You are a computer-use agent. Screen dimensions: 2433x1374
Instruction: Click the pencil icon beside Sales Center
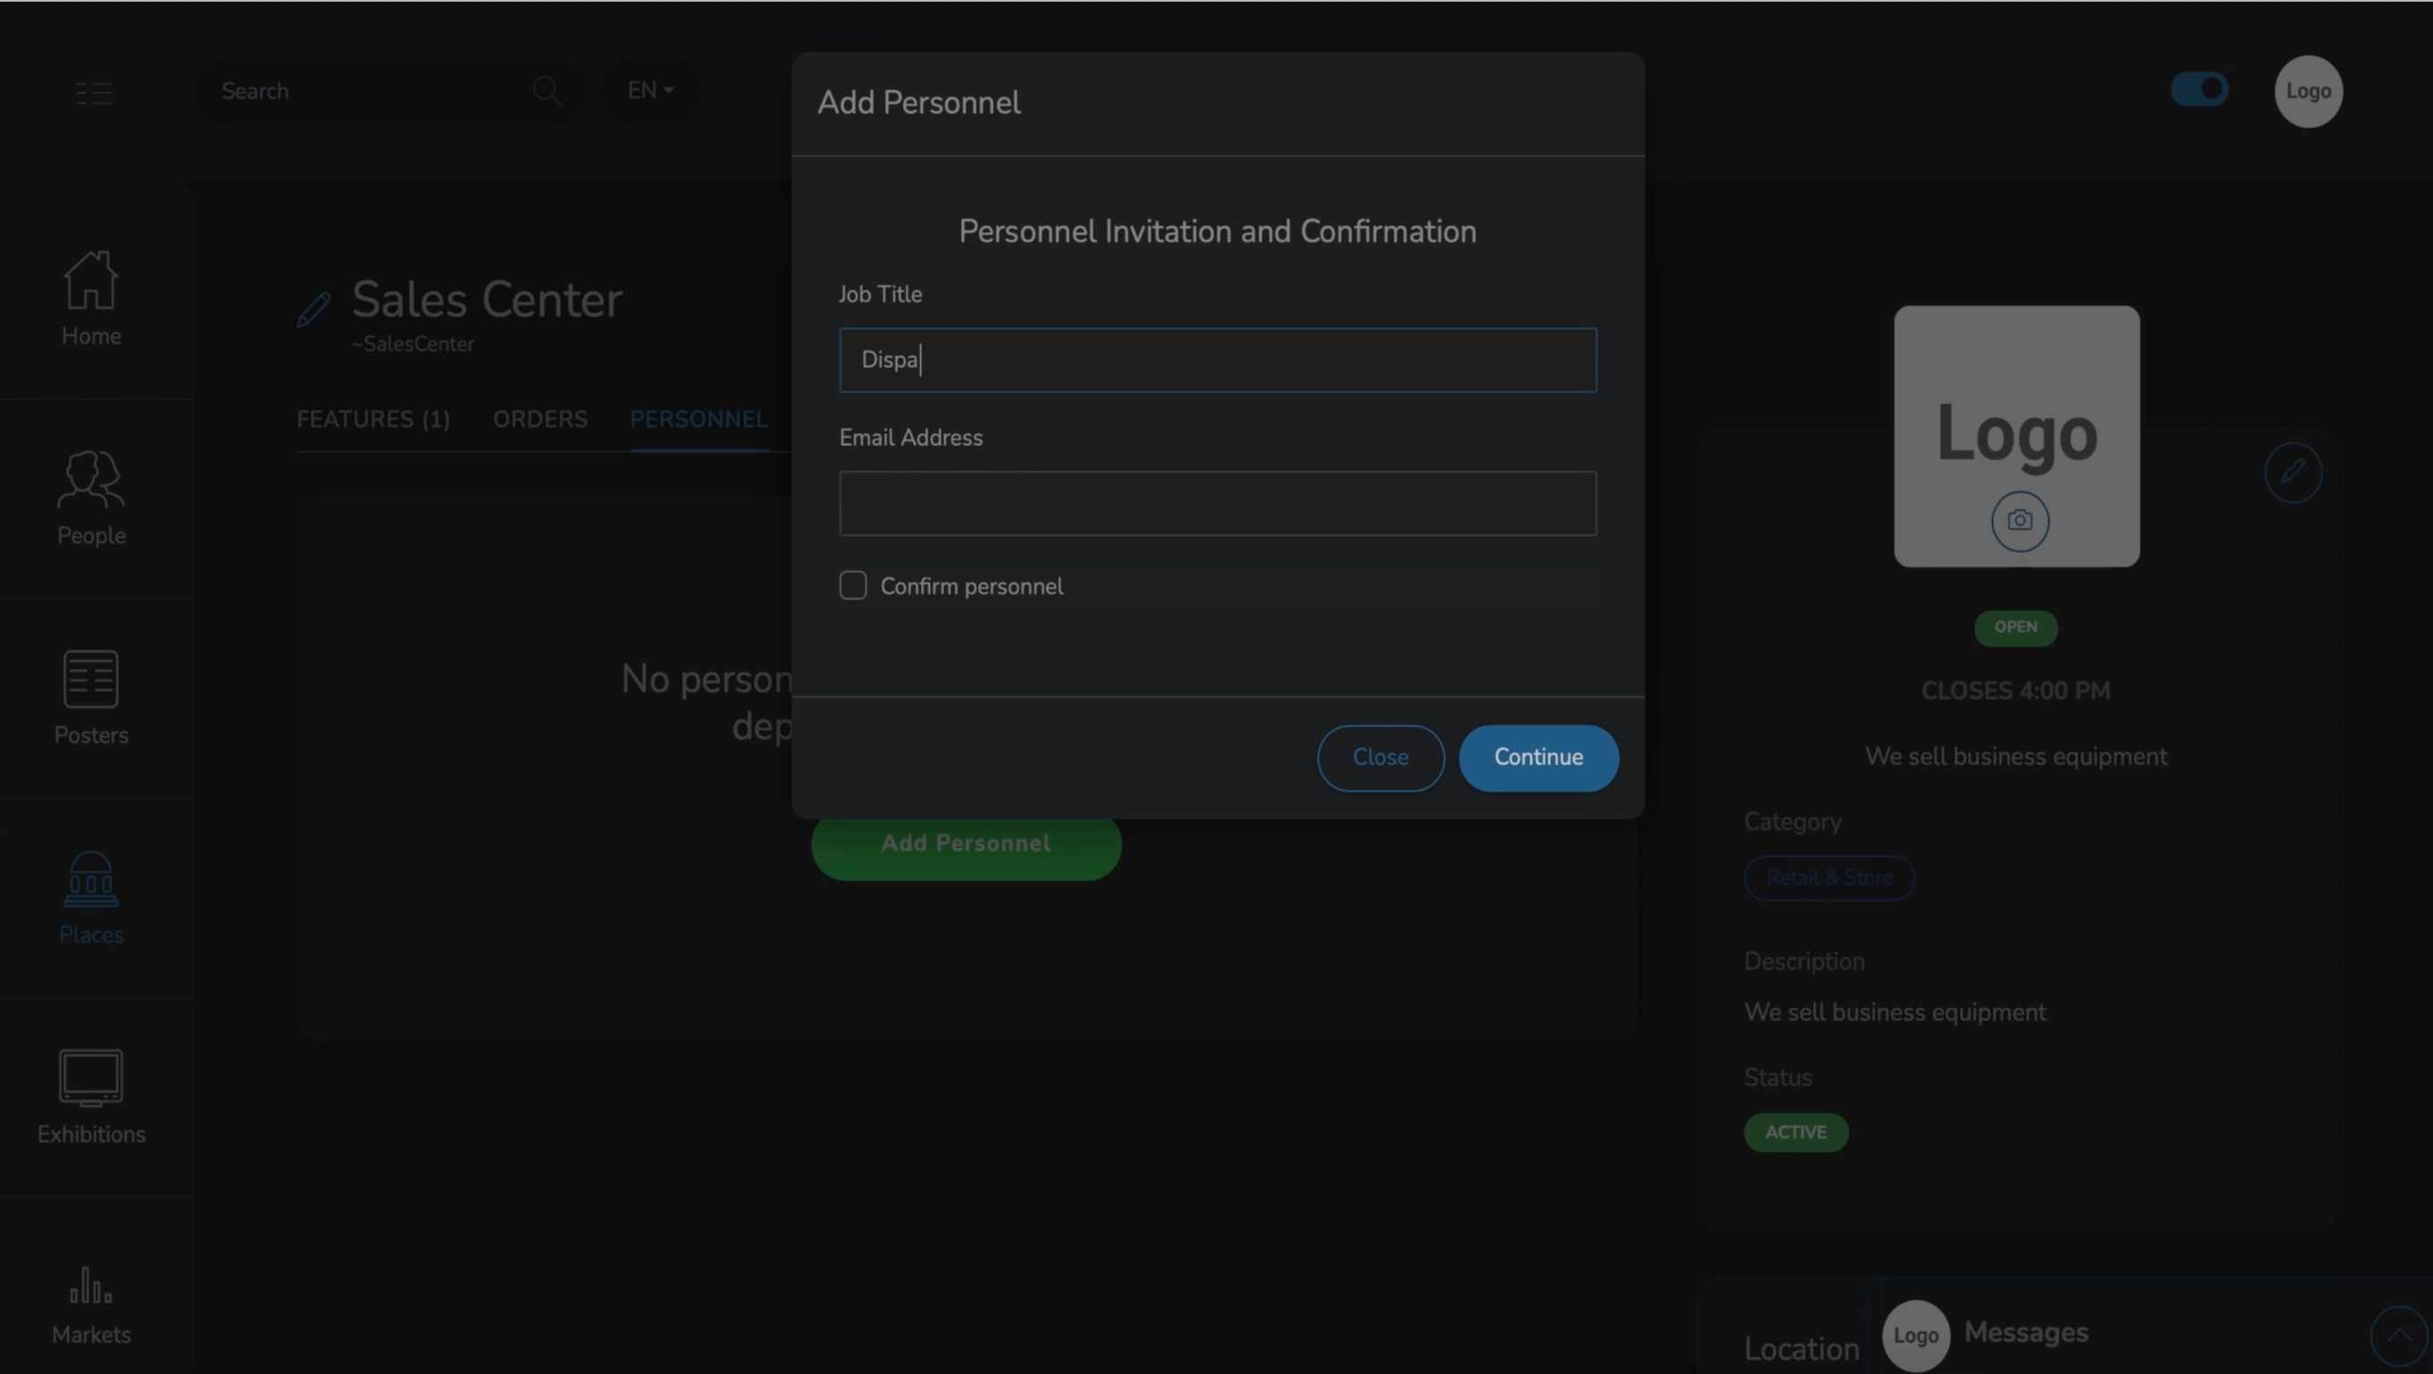[x=314, y=309]
